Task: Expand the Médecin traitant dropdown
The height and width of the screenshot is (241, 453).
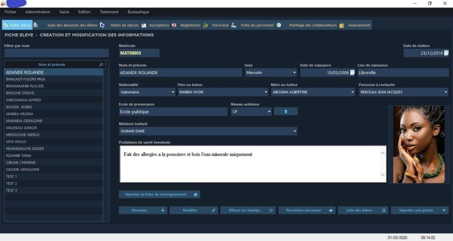Action: tap(294, 131)
